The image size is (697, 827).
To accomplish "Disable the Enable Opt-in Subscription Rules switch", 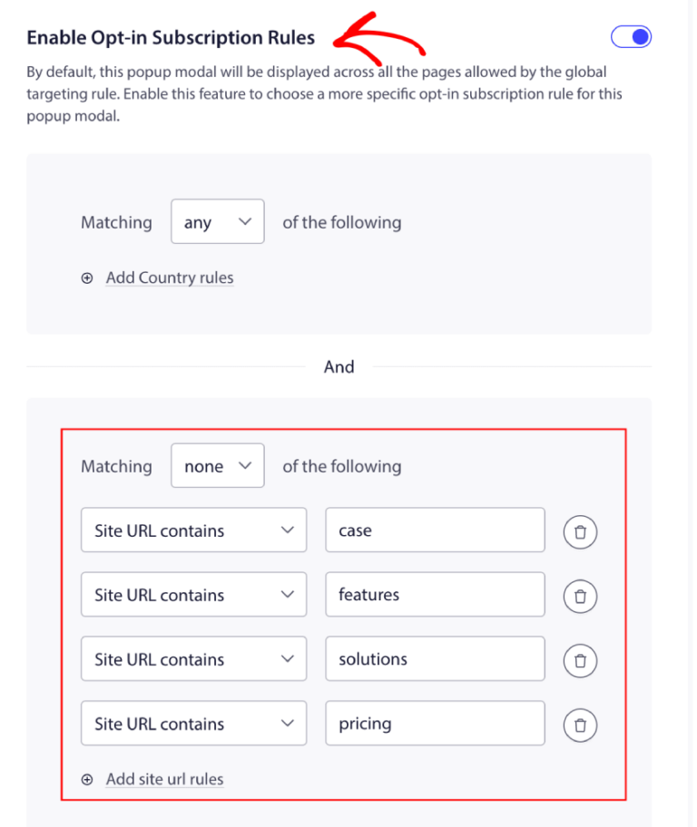I will (631, 36).
